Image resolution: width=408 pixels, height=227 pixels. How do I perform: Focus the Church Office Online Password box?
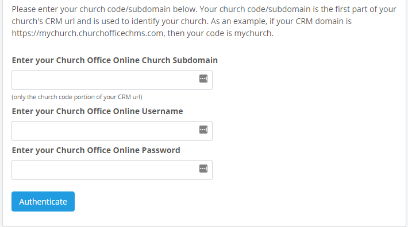coord(112,170)
